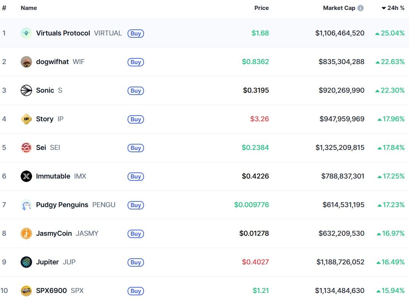Screen dimensions: 409x301
Task: Open the Pudgy Penguins name link
Action: tap(62, 205)
